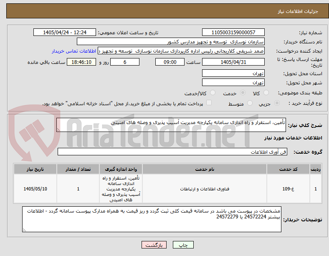Click the تاریخ نیاز column header
Viewport: 329px width, 256px height.
35,169
